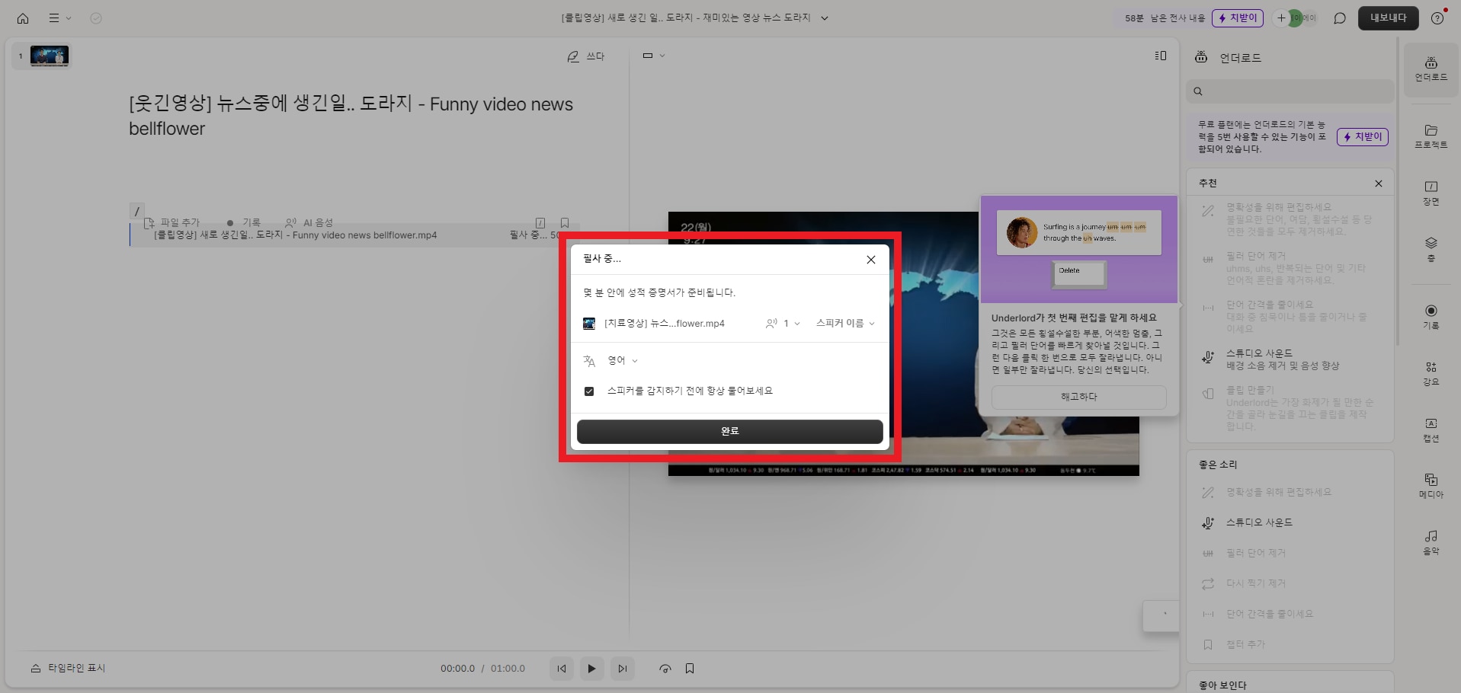The height and width of the screenshot is (693, 1461).
Task: Open the 강요 elements sidebar tab
Action: point(1431,374)
